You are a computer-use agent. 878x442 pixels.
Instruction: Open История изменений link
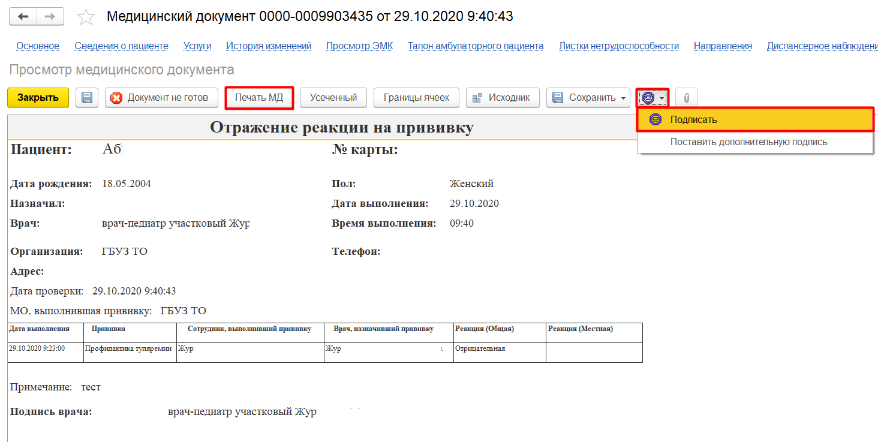269,46
